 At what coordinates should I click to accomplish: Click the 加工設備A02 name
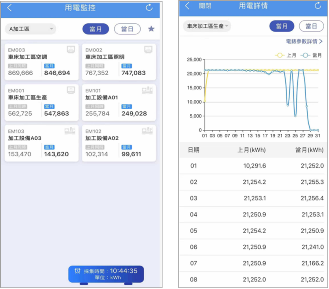tap(102, 138)
